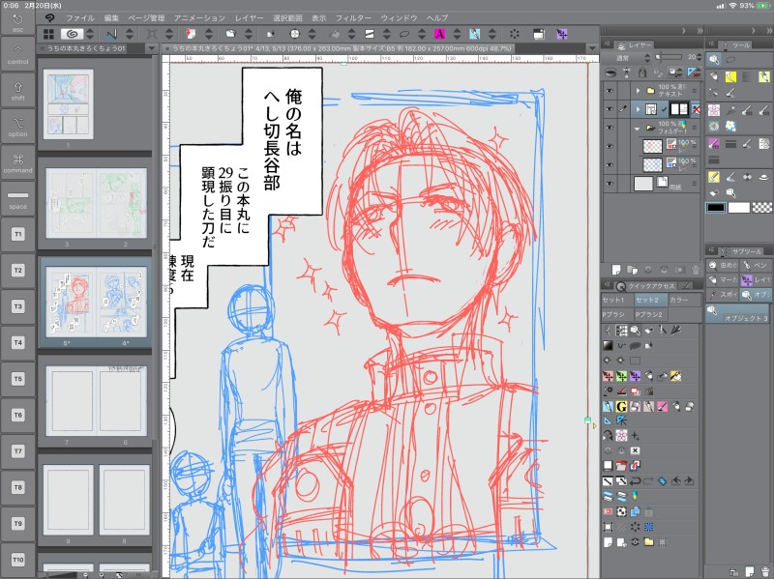The height and width of the screenshot is (579, 774).
Task: Toggle the option modifier key
Action: point(17,127)
